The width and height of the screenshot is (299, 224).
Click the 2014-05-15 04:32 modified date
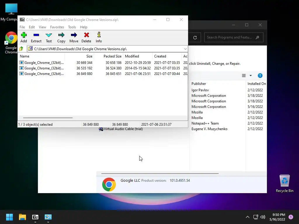138,68
